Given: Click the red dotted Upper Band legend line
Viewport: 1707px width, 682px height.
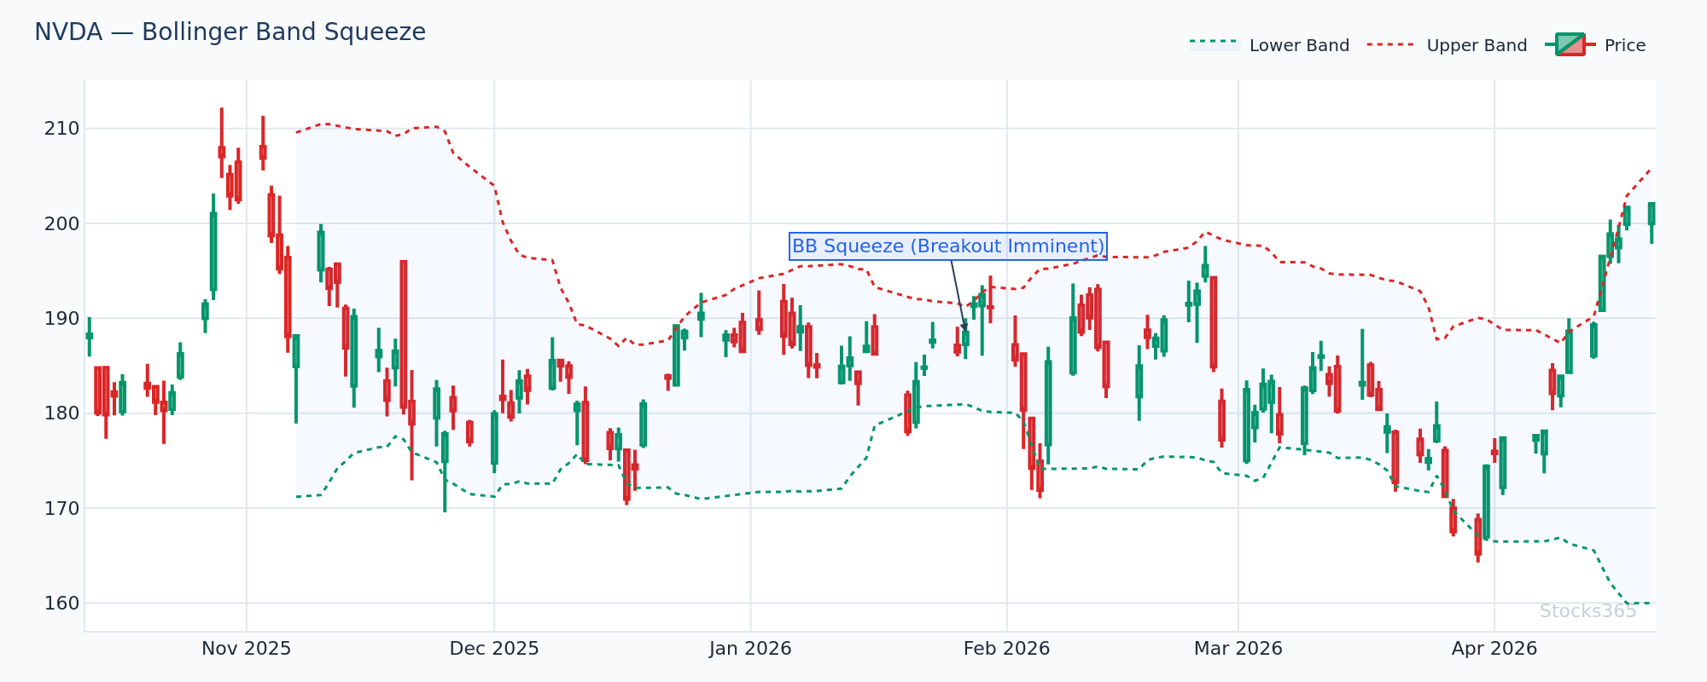Looking at the screenshot, I should tap(1392, 45).
